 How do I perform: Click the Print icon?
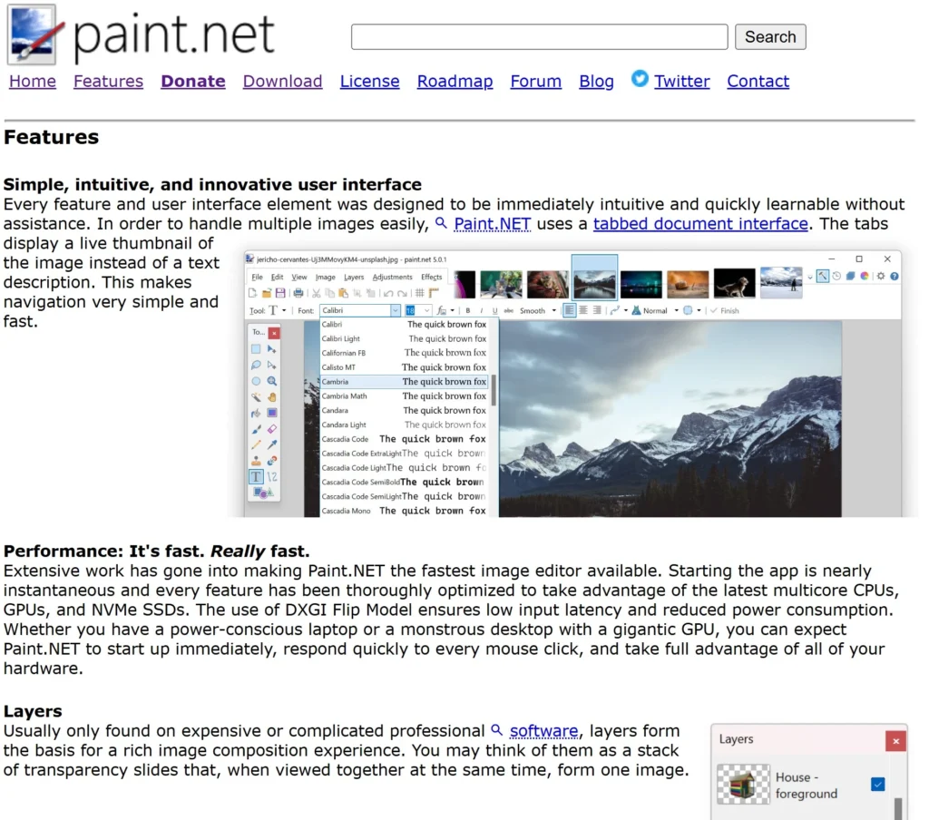(298, 293)
